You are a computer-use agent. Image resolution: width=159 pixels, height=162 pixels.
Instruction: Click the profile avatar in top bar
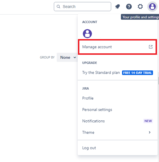[152, 7]
